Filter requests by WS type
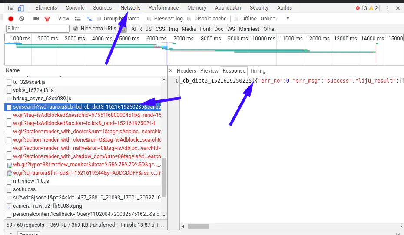 [x=231, y=29]
